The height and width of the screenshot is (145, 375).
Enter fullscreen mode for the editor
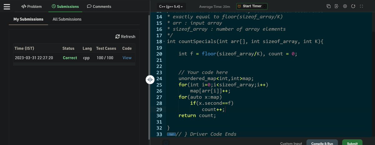[x=362, y=6]
